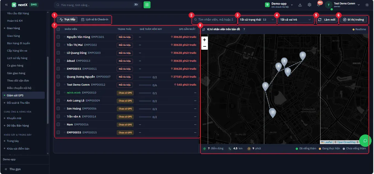Tick the select-all checkbox in table header
Image resolution: width=374 pixels, height=174 pixels.
click(58, 29)
